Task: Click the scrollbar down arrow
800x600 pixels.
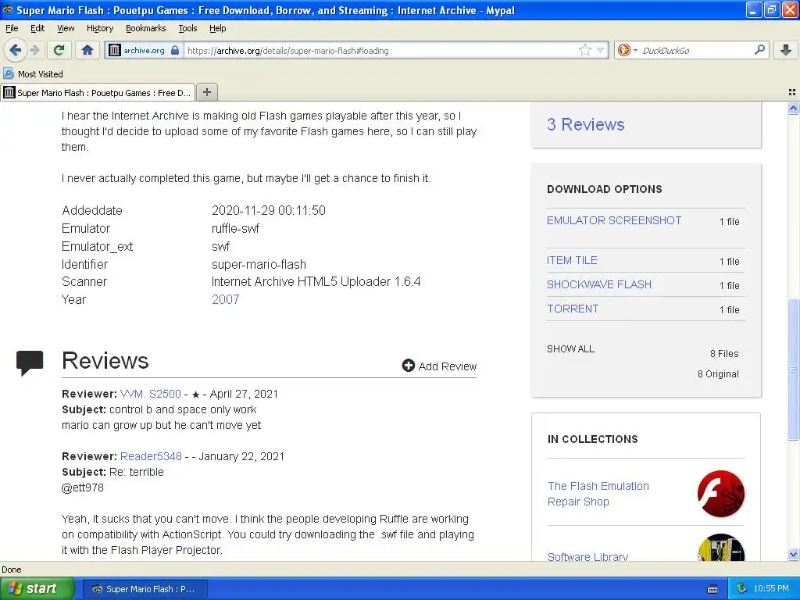Action: pos(793,555)
